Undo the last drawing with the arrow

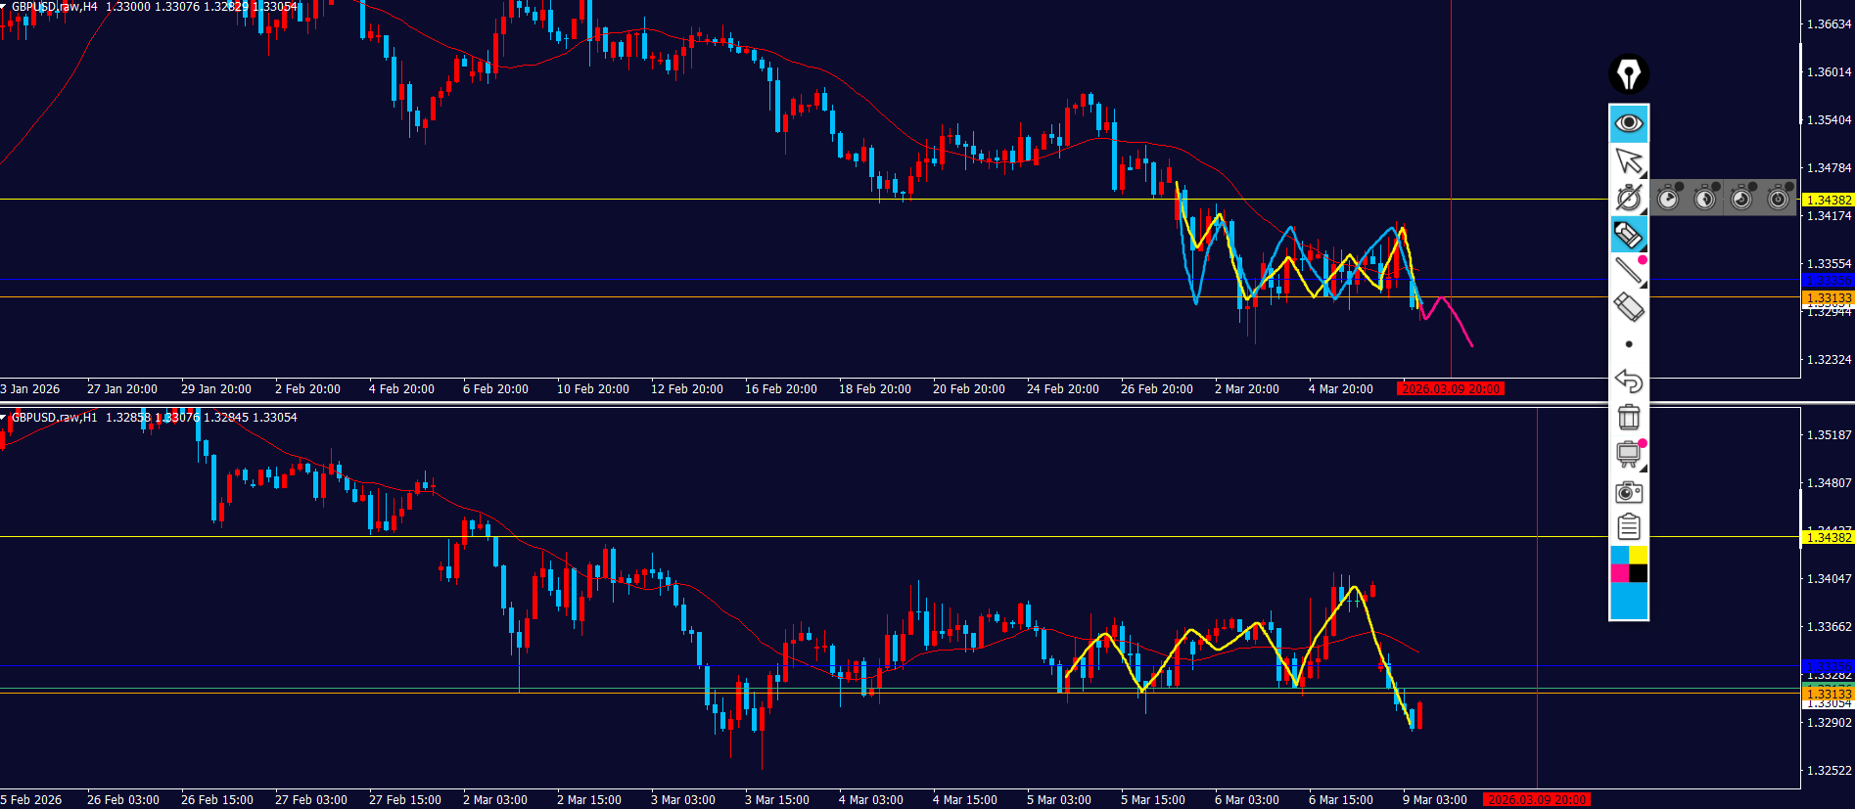coord(1629,381)
